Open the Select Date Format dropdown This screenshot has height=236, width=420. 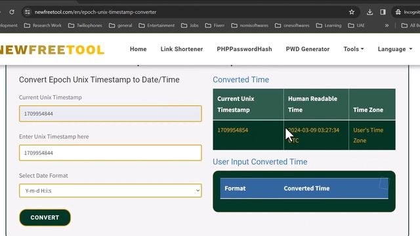pyautogui.click(x=110, y=191)
